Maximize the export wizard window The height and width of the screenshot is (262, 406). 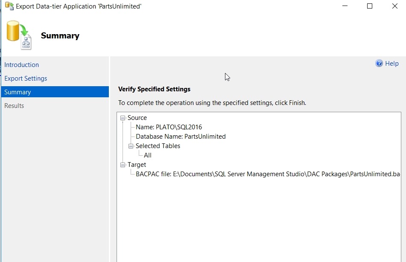point(370,6)
